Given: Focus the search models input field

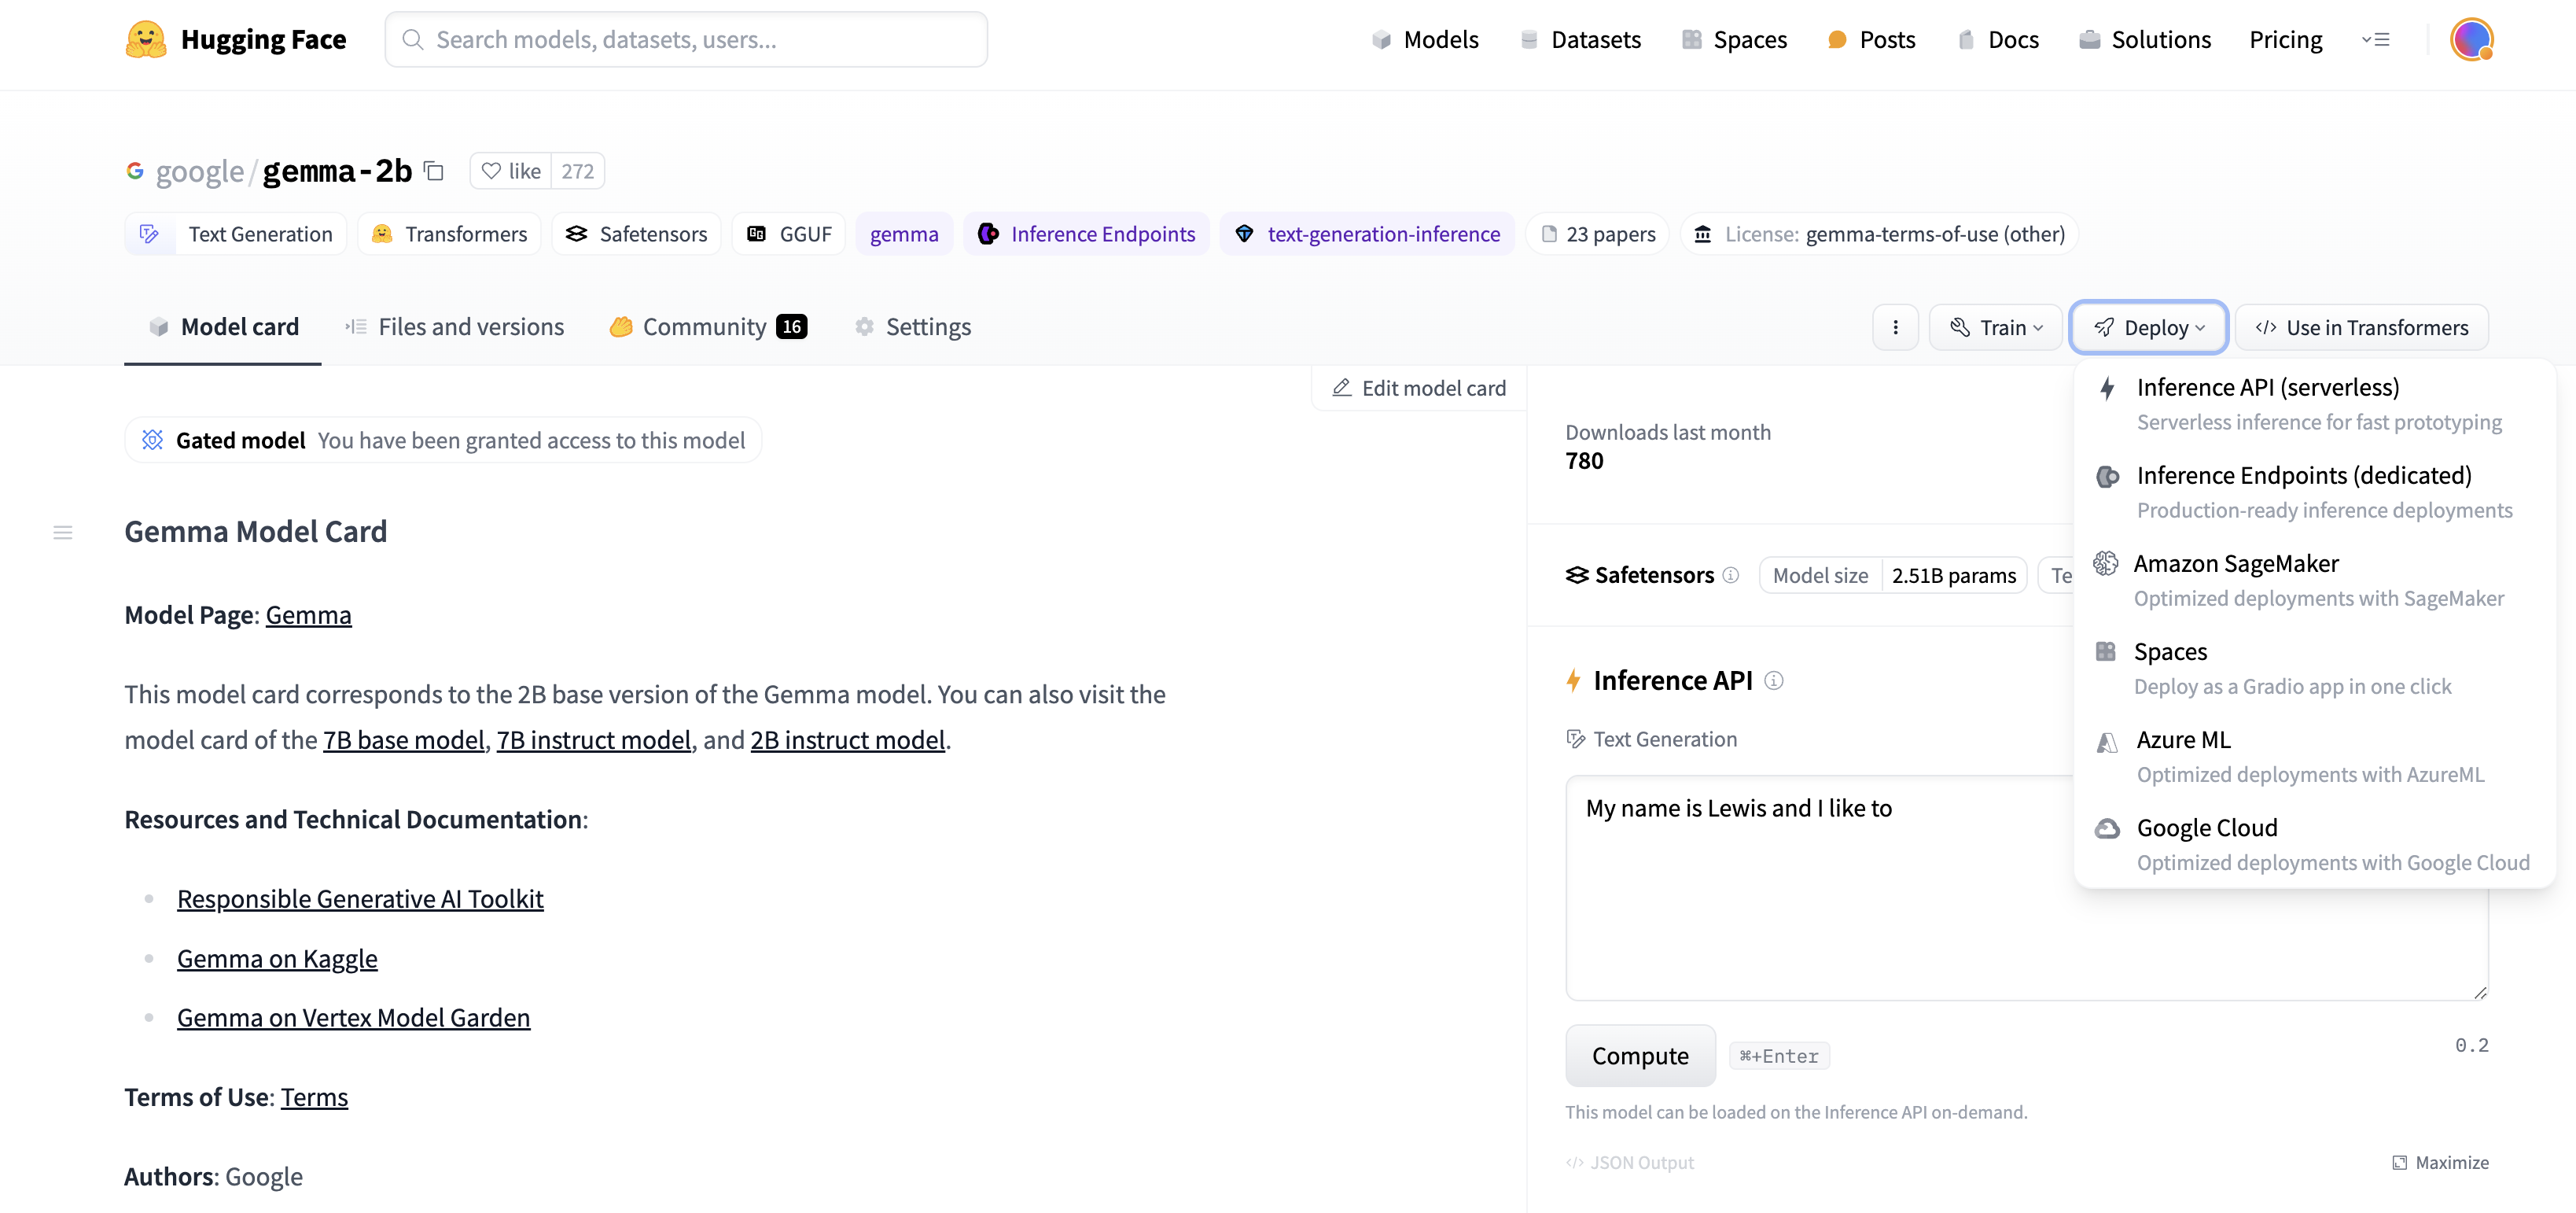Looking at the screenshot, I should (687, 40).
